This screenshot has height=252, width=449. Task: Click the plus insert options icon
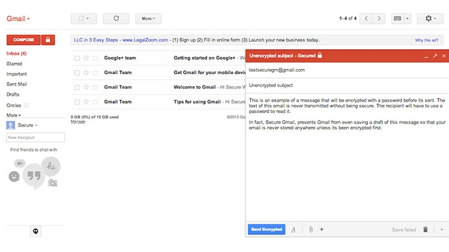pyautogui.click(x=321, y=229)
